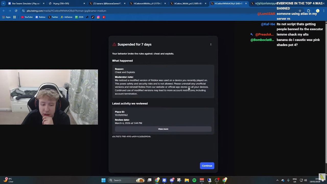Go forward using the browser forward arrow
The width and height of the screenshot is (327, 184).
pyautogui.click(x=10, y=11)
